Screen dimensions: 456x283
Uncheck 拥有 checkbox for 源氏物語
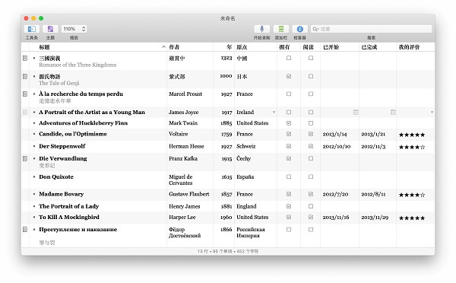[x=289, y=76]
